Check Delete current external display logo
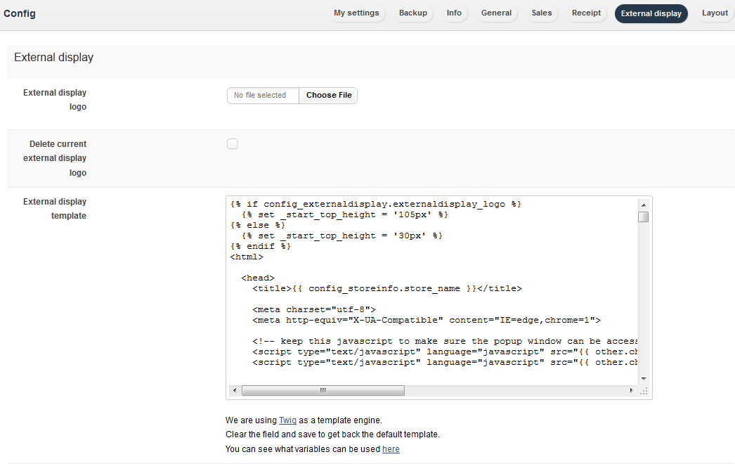 232,144
